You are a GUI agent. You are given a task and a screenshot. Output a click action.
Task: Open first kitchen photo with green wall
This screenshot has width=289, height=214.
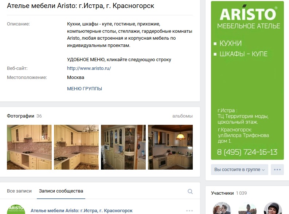click(x=29, y=147)
